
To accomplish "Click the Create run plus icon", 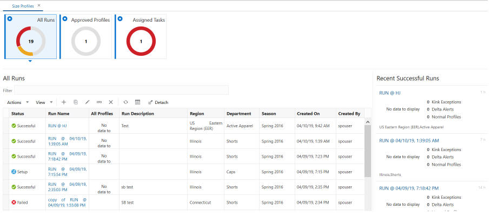I will [x=64, y=102].
